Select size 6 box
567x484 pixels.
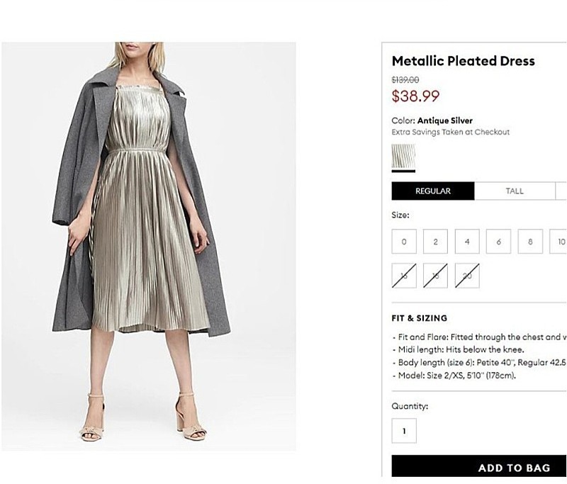pyautogui.click(x=499, y=242)
